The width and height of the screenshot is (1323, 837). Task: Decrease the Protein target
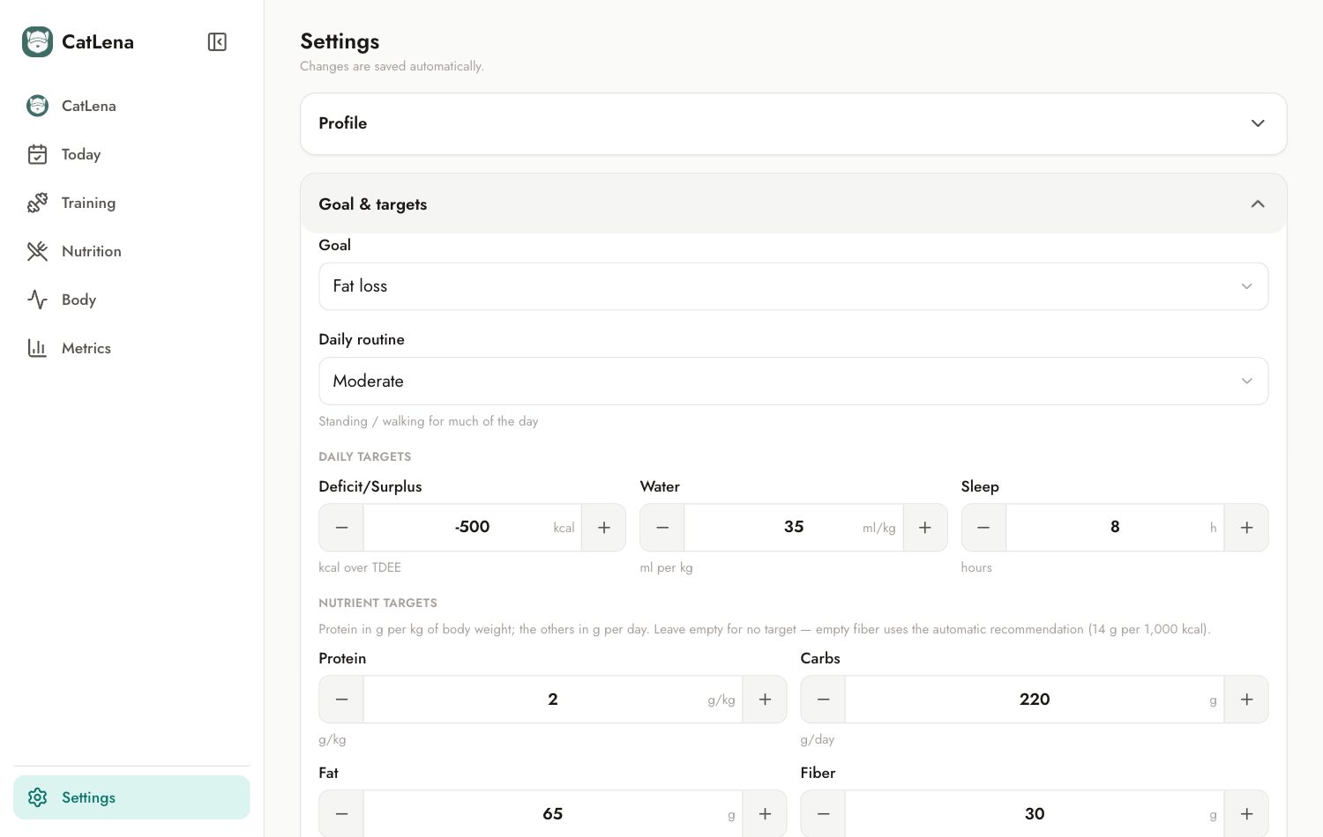point(341,700)
